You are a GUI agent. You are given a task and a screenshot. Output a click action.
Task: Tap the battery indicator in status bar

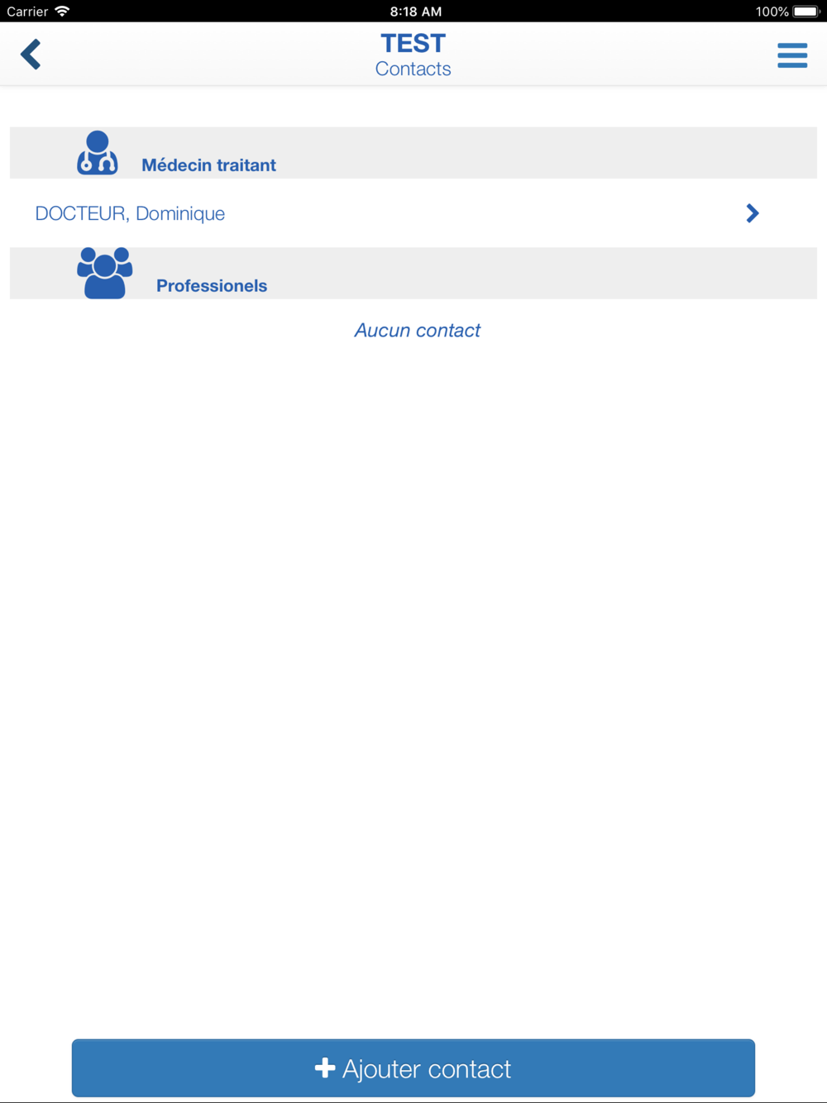pos(806,12)
